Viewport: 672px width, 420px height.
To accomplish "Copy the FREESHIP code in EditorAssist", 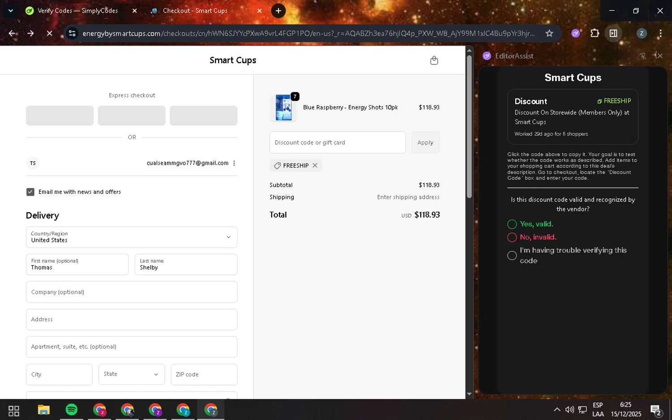I will tap(614, 101).
